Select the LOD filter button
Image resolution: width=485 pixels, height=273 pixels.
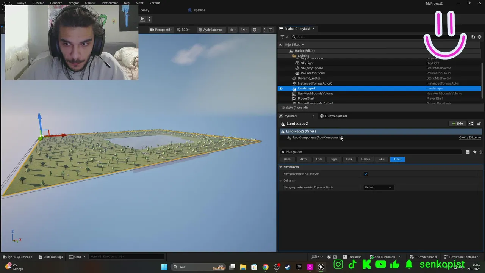point(319,159)
